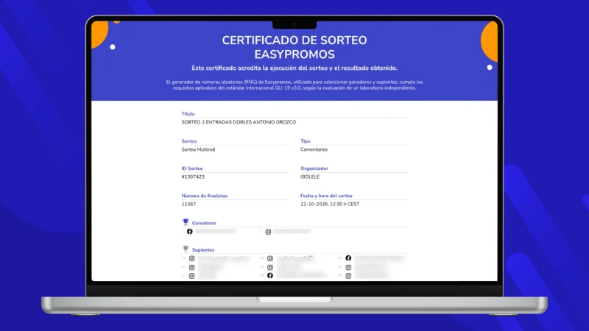The height and width of the screenshot is (331, 589).
Task: Click the blurred name of winner 1
Action: [216, 232]
